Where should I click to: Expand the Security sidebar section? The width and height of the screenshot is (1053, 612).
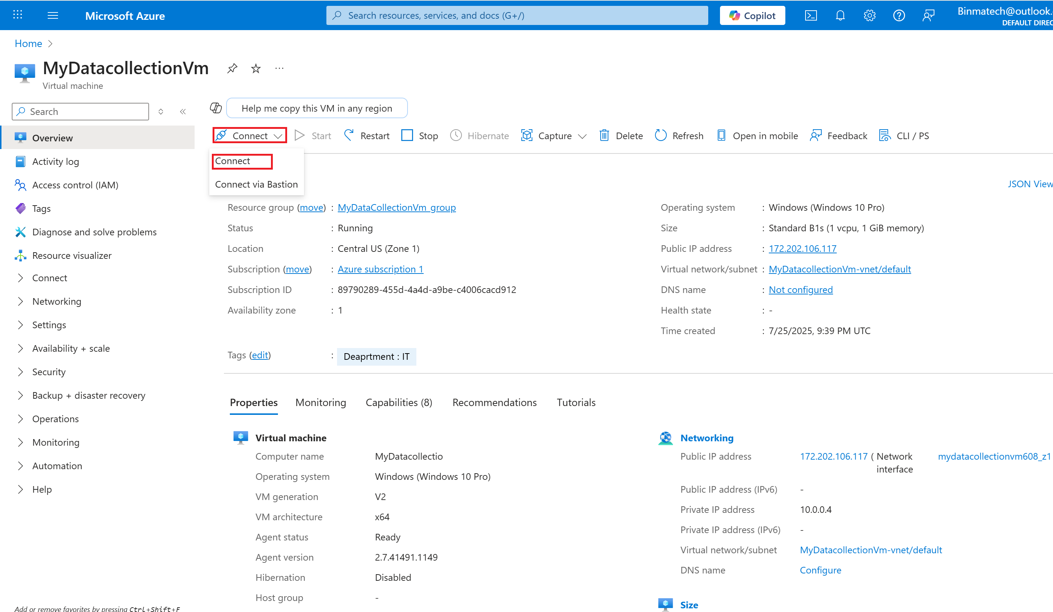(x=49, y=372)
